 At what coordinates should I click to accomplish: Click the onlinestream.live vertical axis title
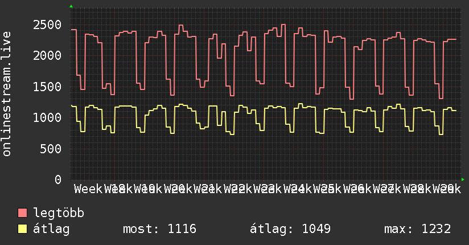[x=6, y=94]
